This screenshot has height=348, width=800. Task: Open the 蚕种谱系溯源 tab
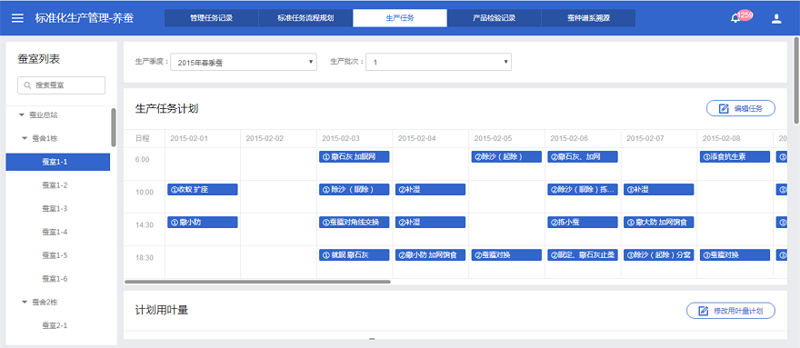pos(588,18)
